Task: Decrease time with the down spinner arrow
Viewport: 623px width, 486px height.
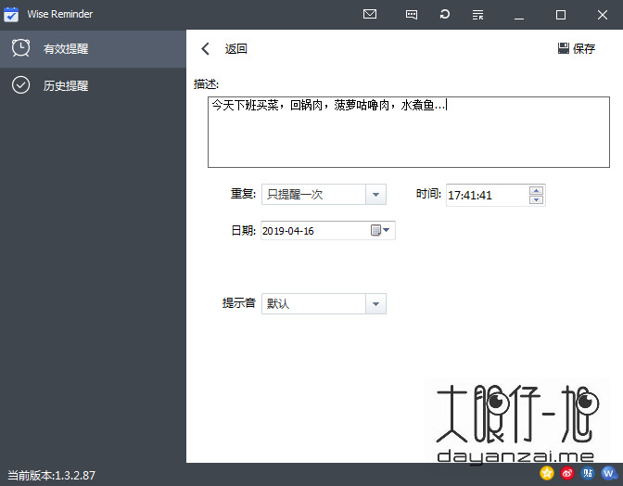Action: 536,199
